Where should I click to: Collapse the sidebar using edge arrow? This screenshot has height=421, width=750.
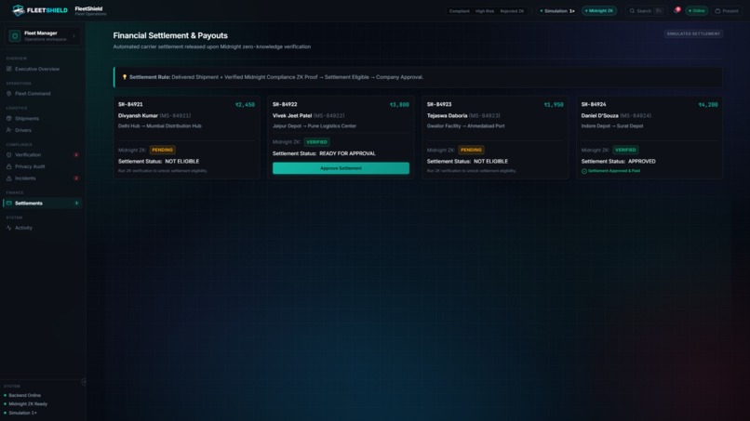click(84, 382)
